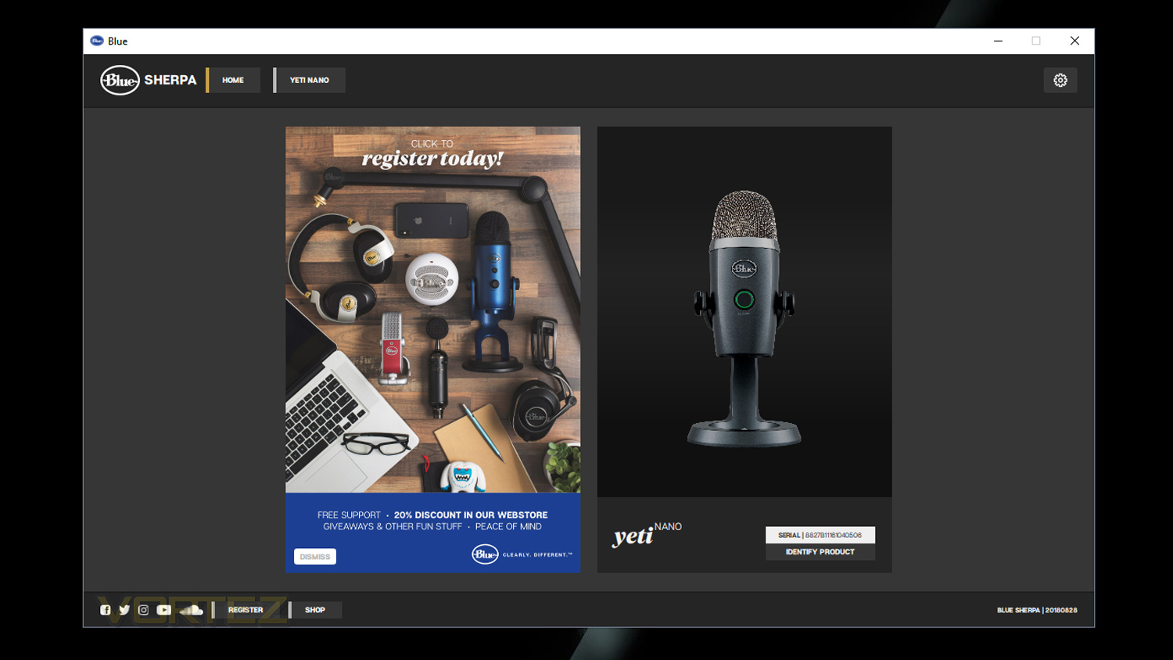Open the SoundCloud icon in footer
The height and width of the screenshot is (660, 1173).
(192, 610)
